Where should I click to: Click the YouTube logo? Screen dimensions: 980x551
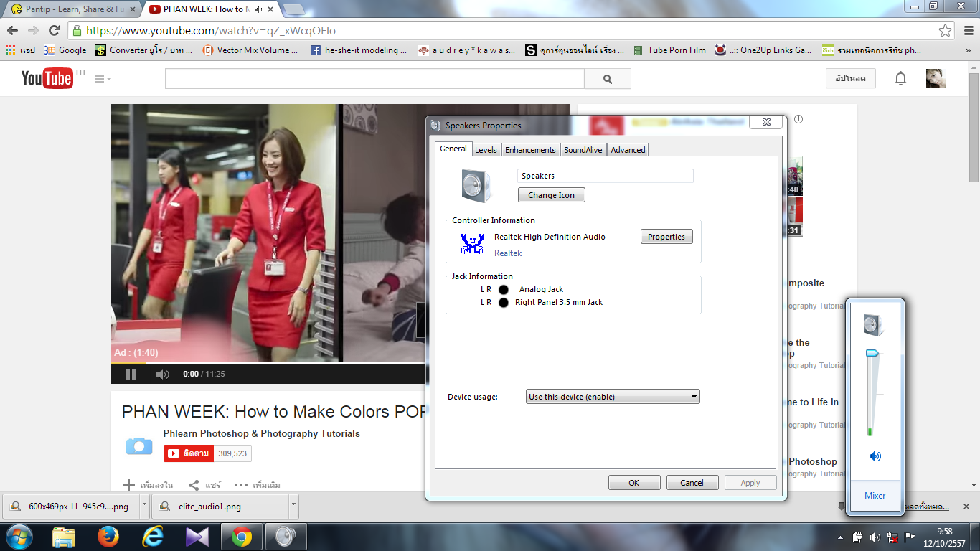pos(47,78)
